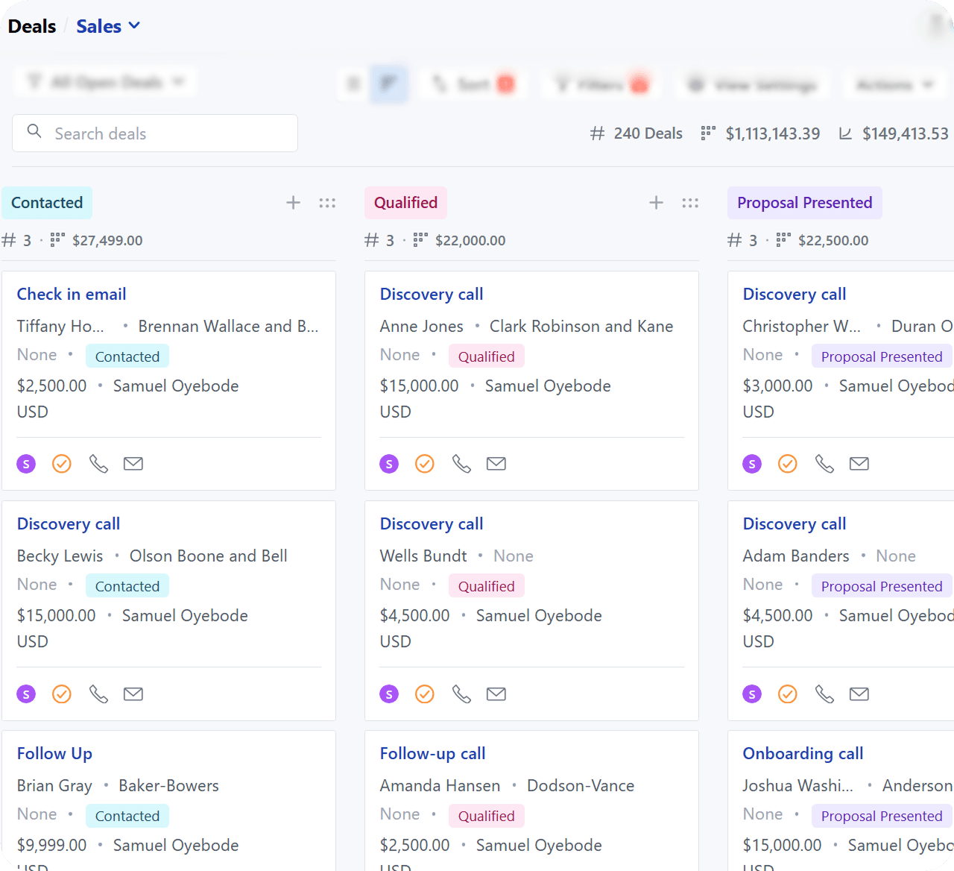Open the Qualified column options menu
This screenshot has width=954, height=871.
coord(690,203)
